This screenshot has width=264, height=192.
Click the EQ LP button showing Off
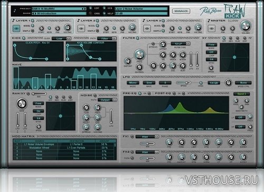(x=240, y=117)
